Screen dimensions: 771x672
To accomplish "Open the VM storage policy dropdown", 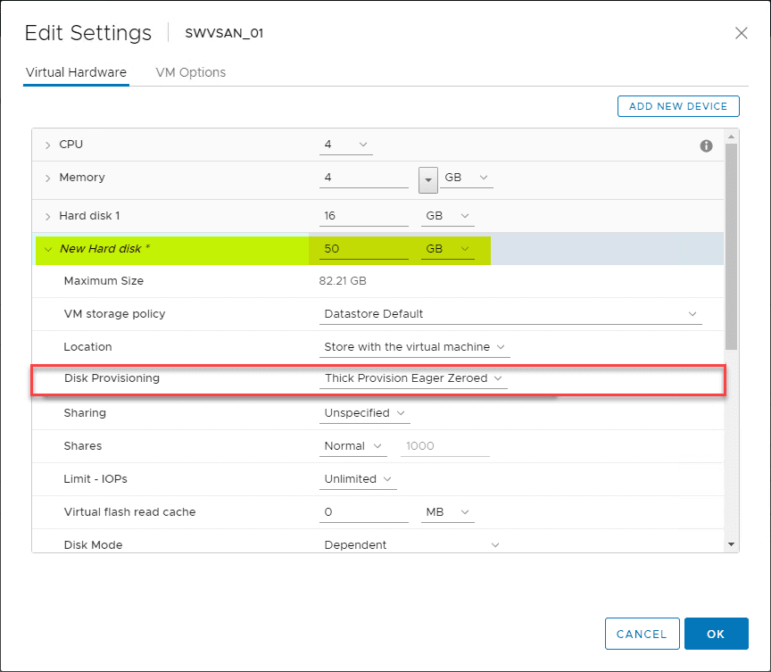I will pos(510,314).
